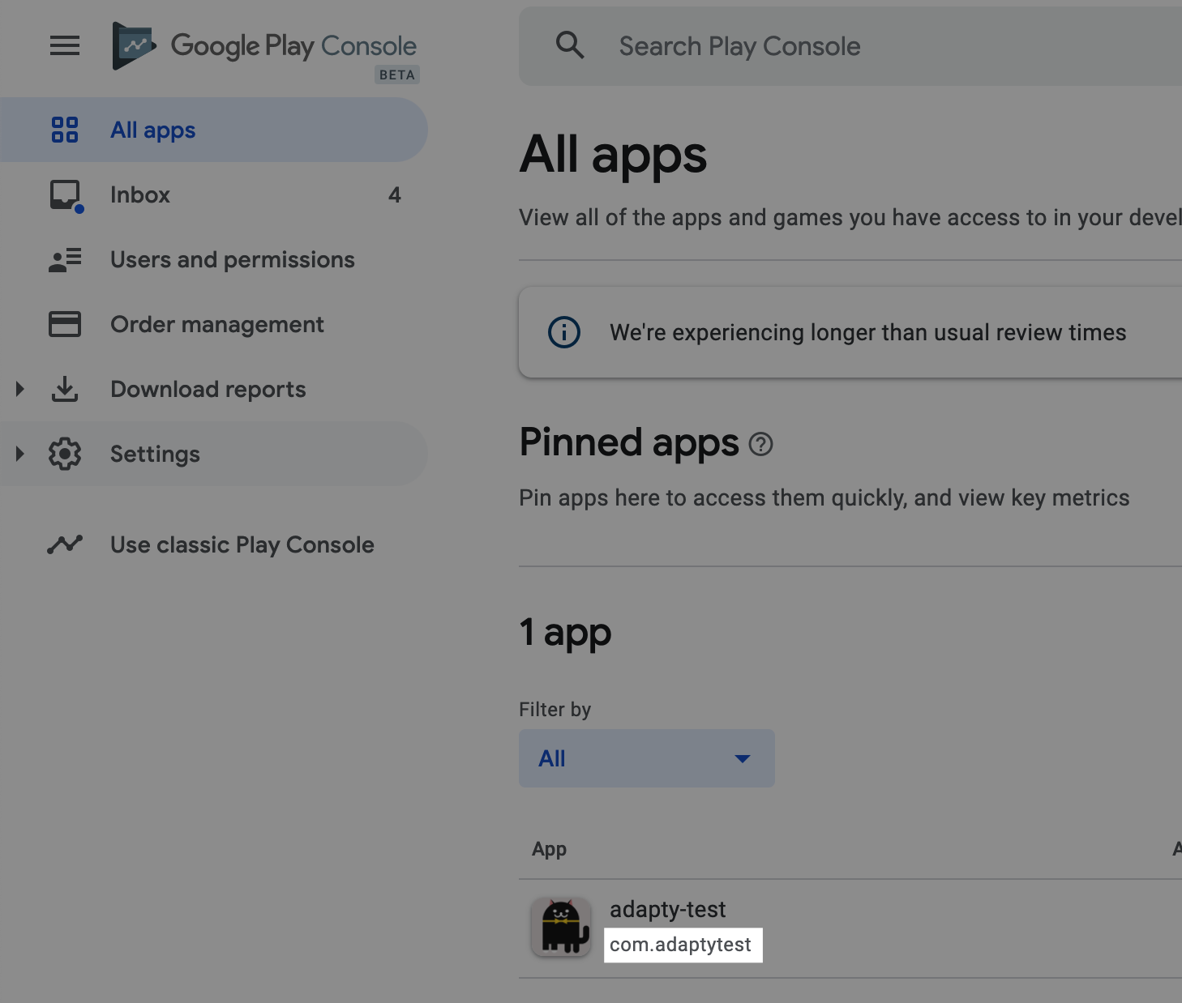1182x1003 pixels.
Task: Click the com.adaptytest package name
Action: 681,945
